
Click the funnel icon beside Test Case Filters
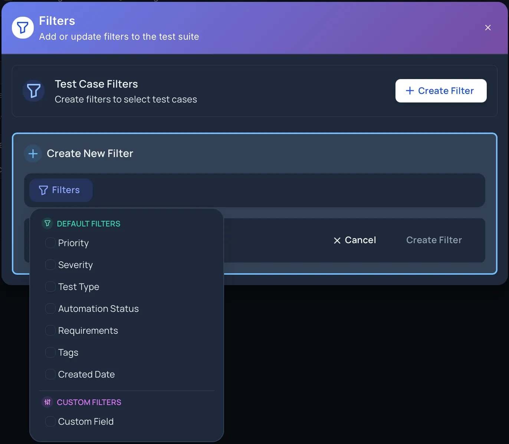click(x=34, y=91)
